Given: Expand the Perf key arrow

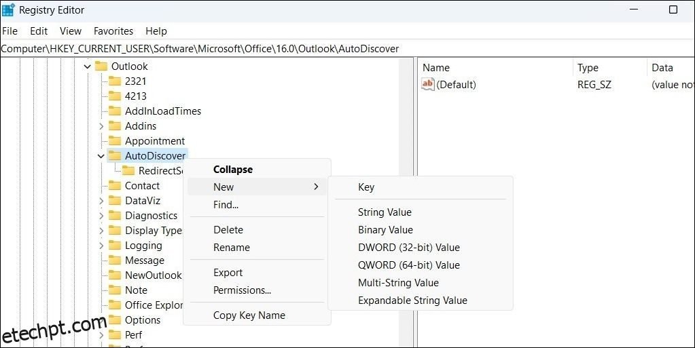Looking at the screenshot, I should 101,335.
